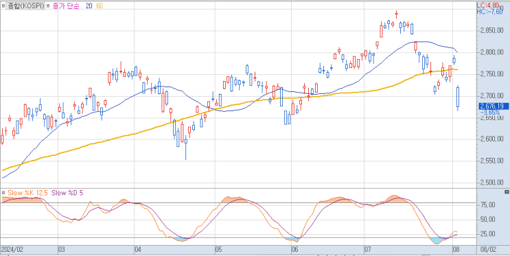Click the 08 month marker on date axis
The width and height of the screenshot is (510, 256).
tap(456, 250)
